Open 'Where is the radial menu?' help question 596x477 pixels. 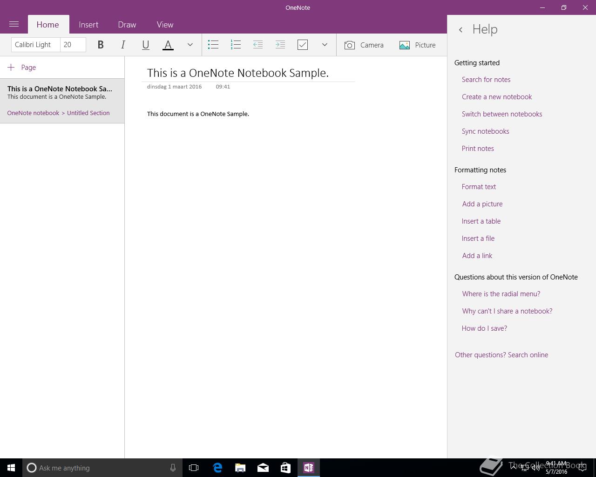coord(501,294)
